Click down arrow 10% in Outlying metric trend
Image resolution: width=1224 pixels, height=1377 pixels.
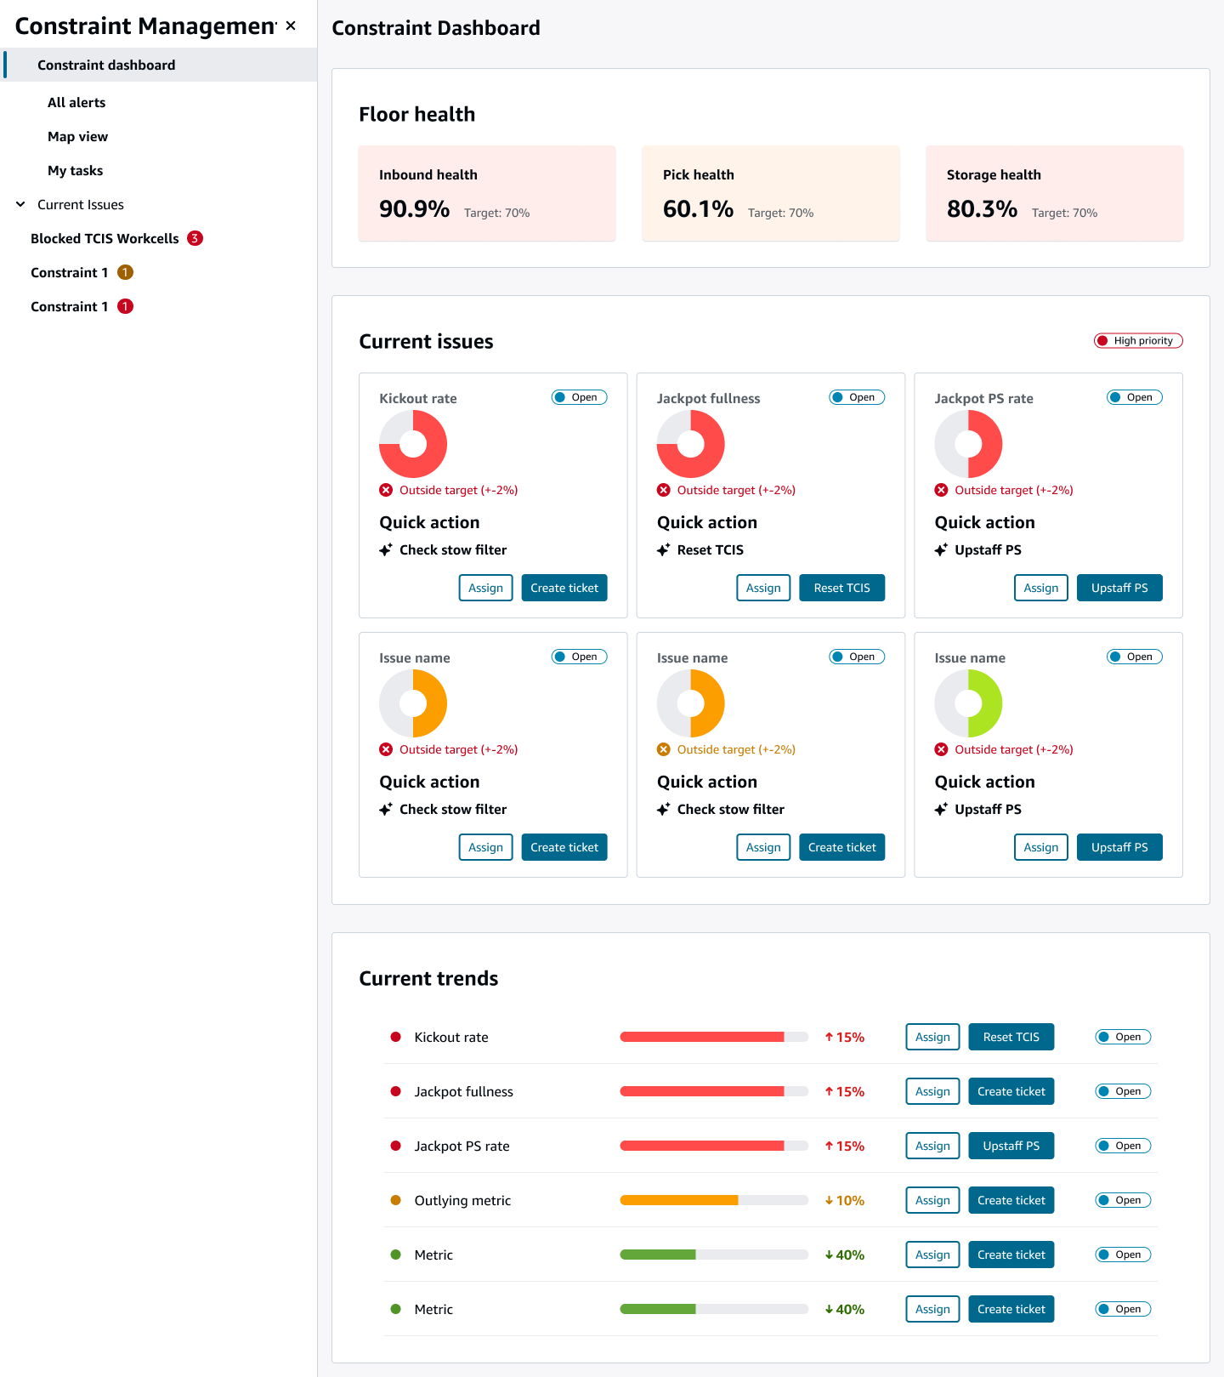pyautogui.click(x=844, y=1200)
